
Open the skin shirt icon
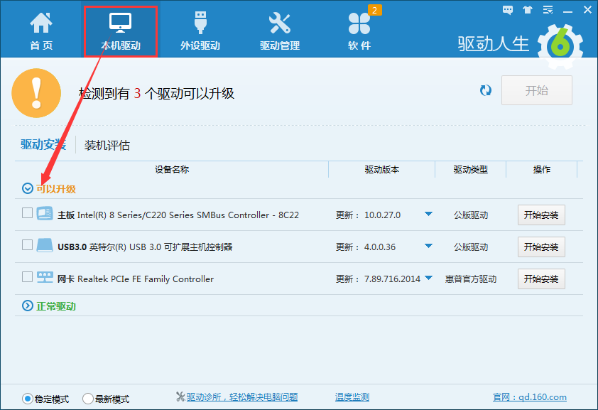(527, 10)
